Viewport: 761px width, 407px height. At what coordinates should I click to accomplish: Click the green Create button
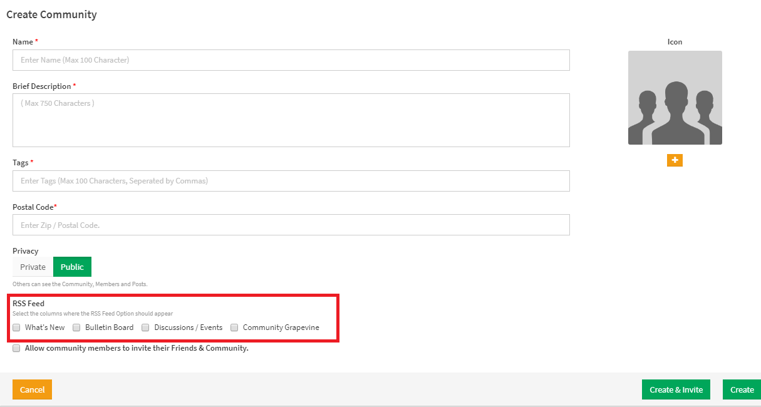click(x=742, y=389)
